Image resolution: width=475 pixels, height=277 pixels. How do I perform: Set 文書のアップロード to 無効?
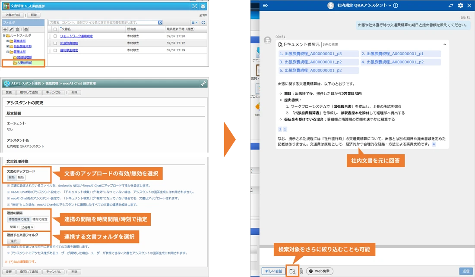21,177
